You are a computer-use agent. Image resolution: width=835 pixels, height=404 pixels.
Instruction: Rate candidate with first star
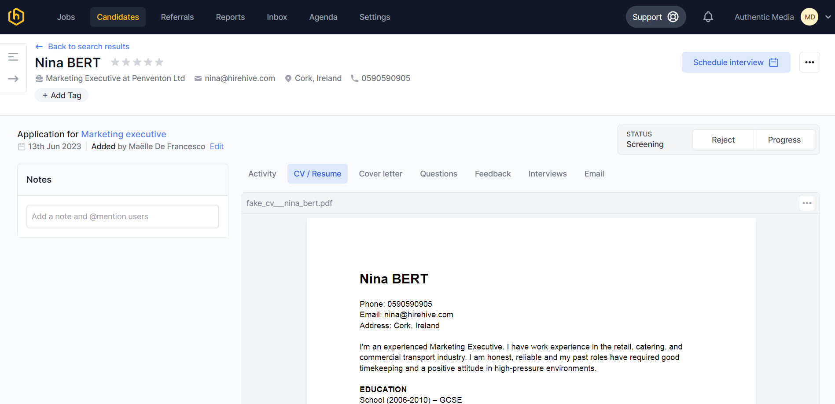point(115,62)
